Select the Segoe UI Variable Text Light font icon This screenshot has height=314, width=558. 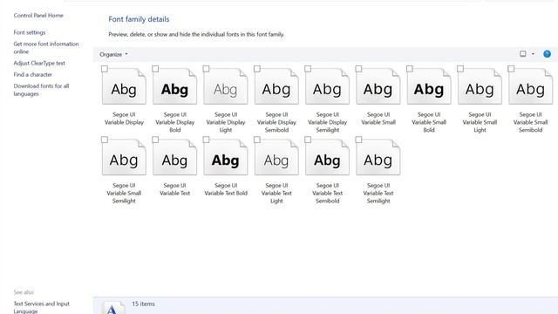pyautogui.click(x=276, y=157)
